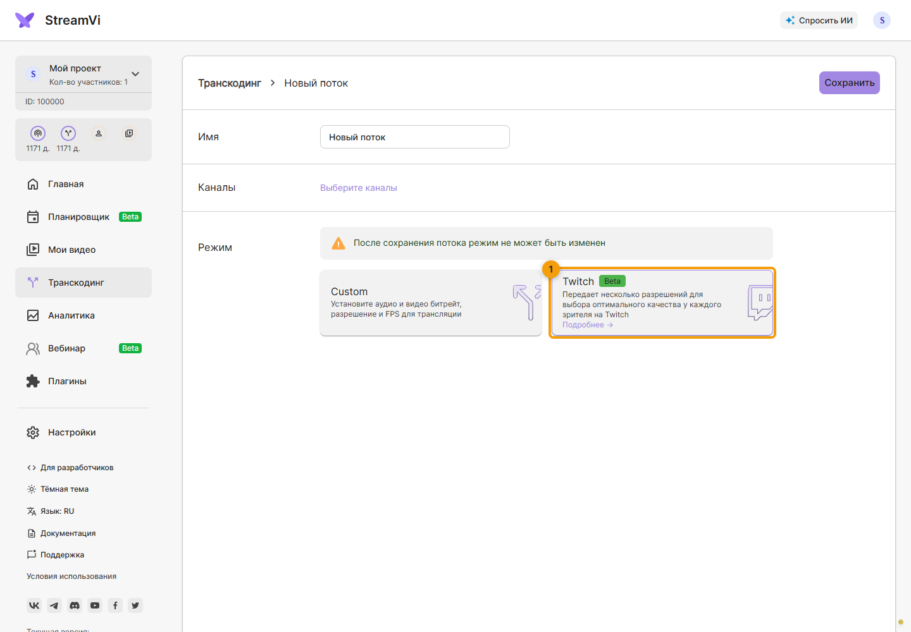The image size is (911, 632).
Task: Open Аналитика in the sidebar
Action: click(84, 315)
